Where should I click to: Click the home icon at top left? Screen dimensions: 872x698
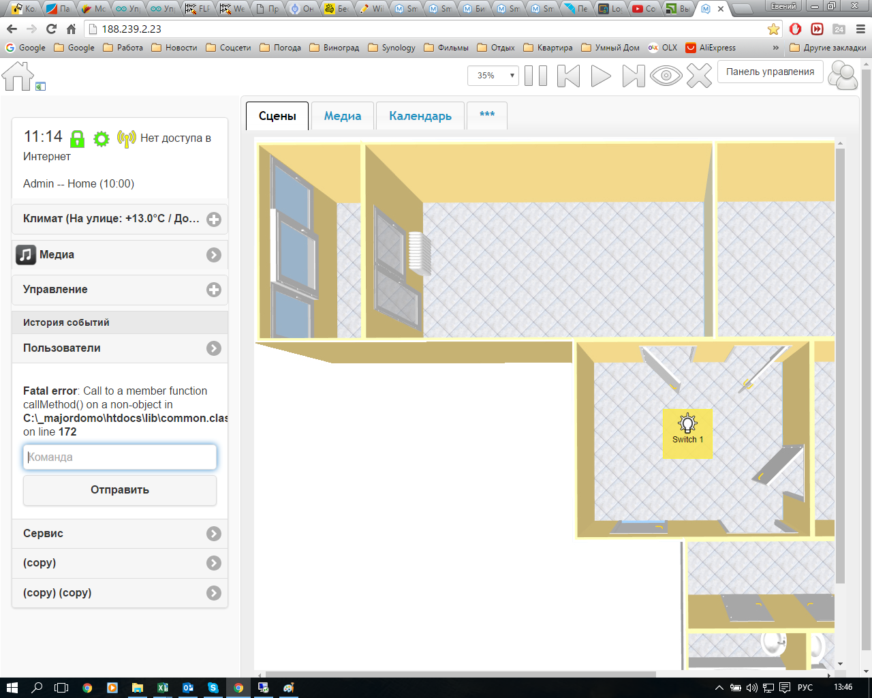[x=18, y=76]
